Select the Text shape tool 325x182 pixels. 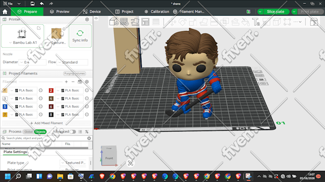256,22
